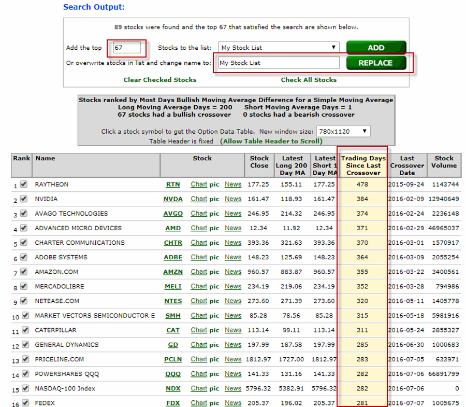This screenshot has height=407, width=466.
Task: Click the green ADD button
Action: pyautogui.click(x=376, y=48)
